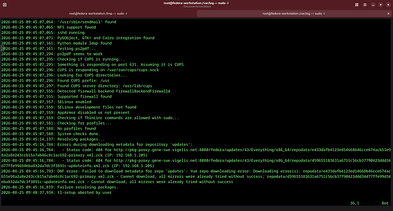Screen dimensions: 393x211
Task: Close the /var/log terminal tab
Action: pyautogui.click(x=388, y=14)
